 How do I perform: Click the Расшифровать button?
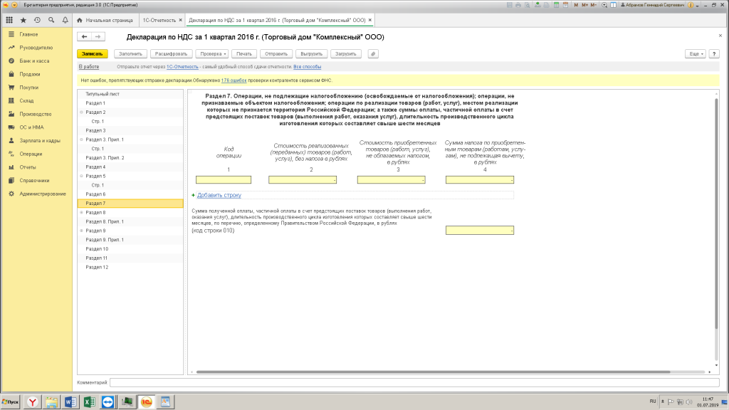point(171,54)
